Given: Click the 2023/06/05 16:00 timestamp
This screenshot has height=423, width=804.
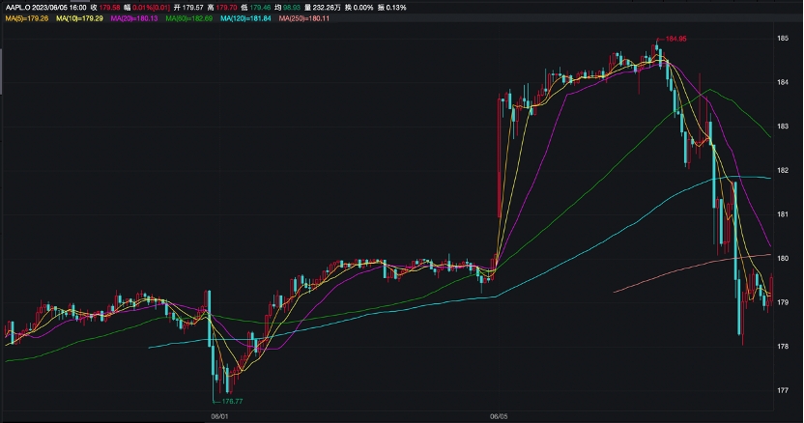Looking at the screenshot, I should point(60,8).
